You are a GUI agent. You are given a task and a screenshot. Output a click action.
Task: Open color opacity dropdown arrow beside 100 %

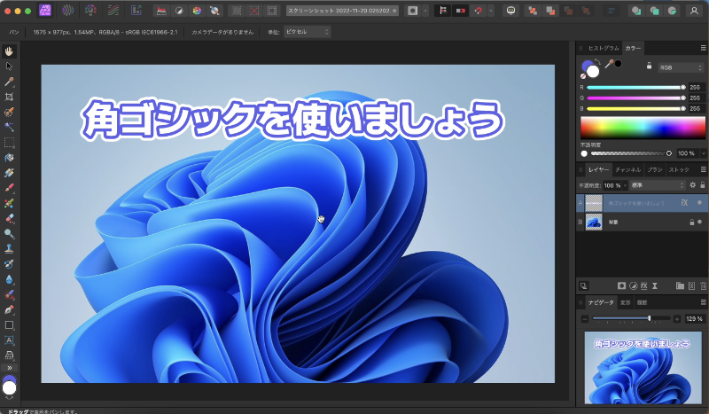pos(703,153)
